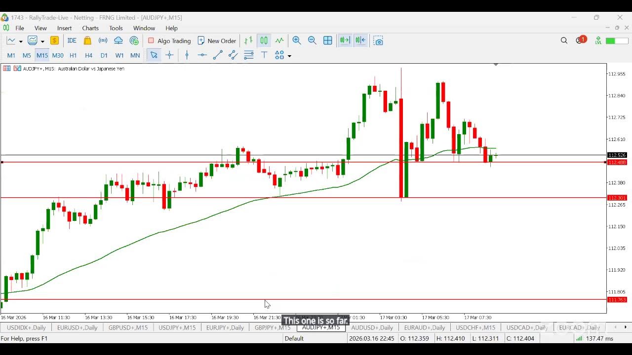This screenshot has height=355, width=632.
Task: Switch timeframe to M5
Action: point(27,55)
